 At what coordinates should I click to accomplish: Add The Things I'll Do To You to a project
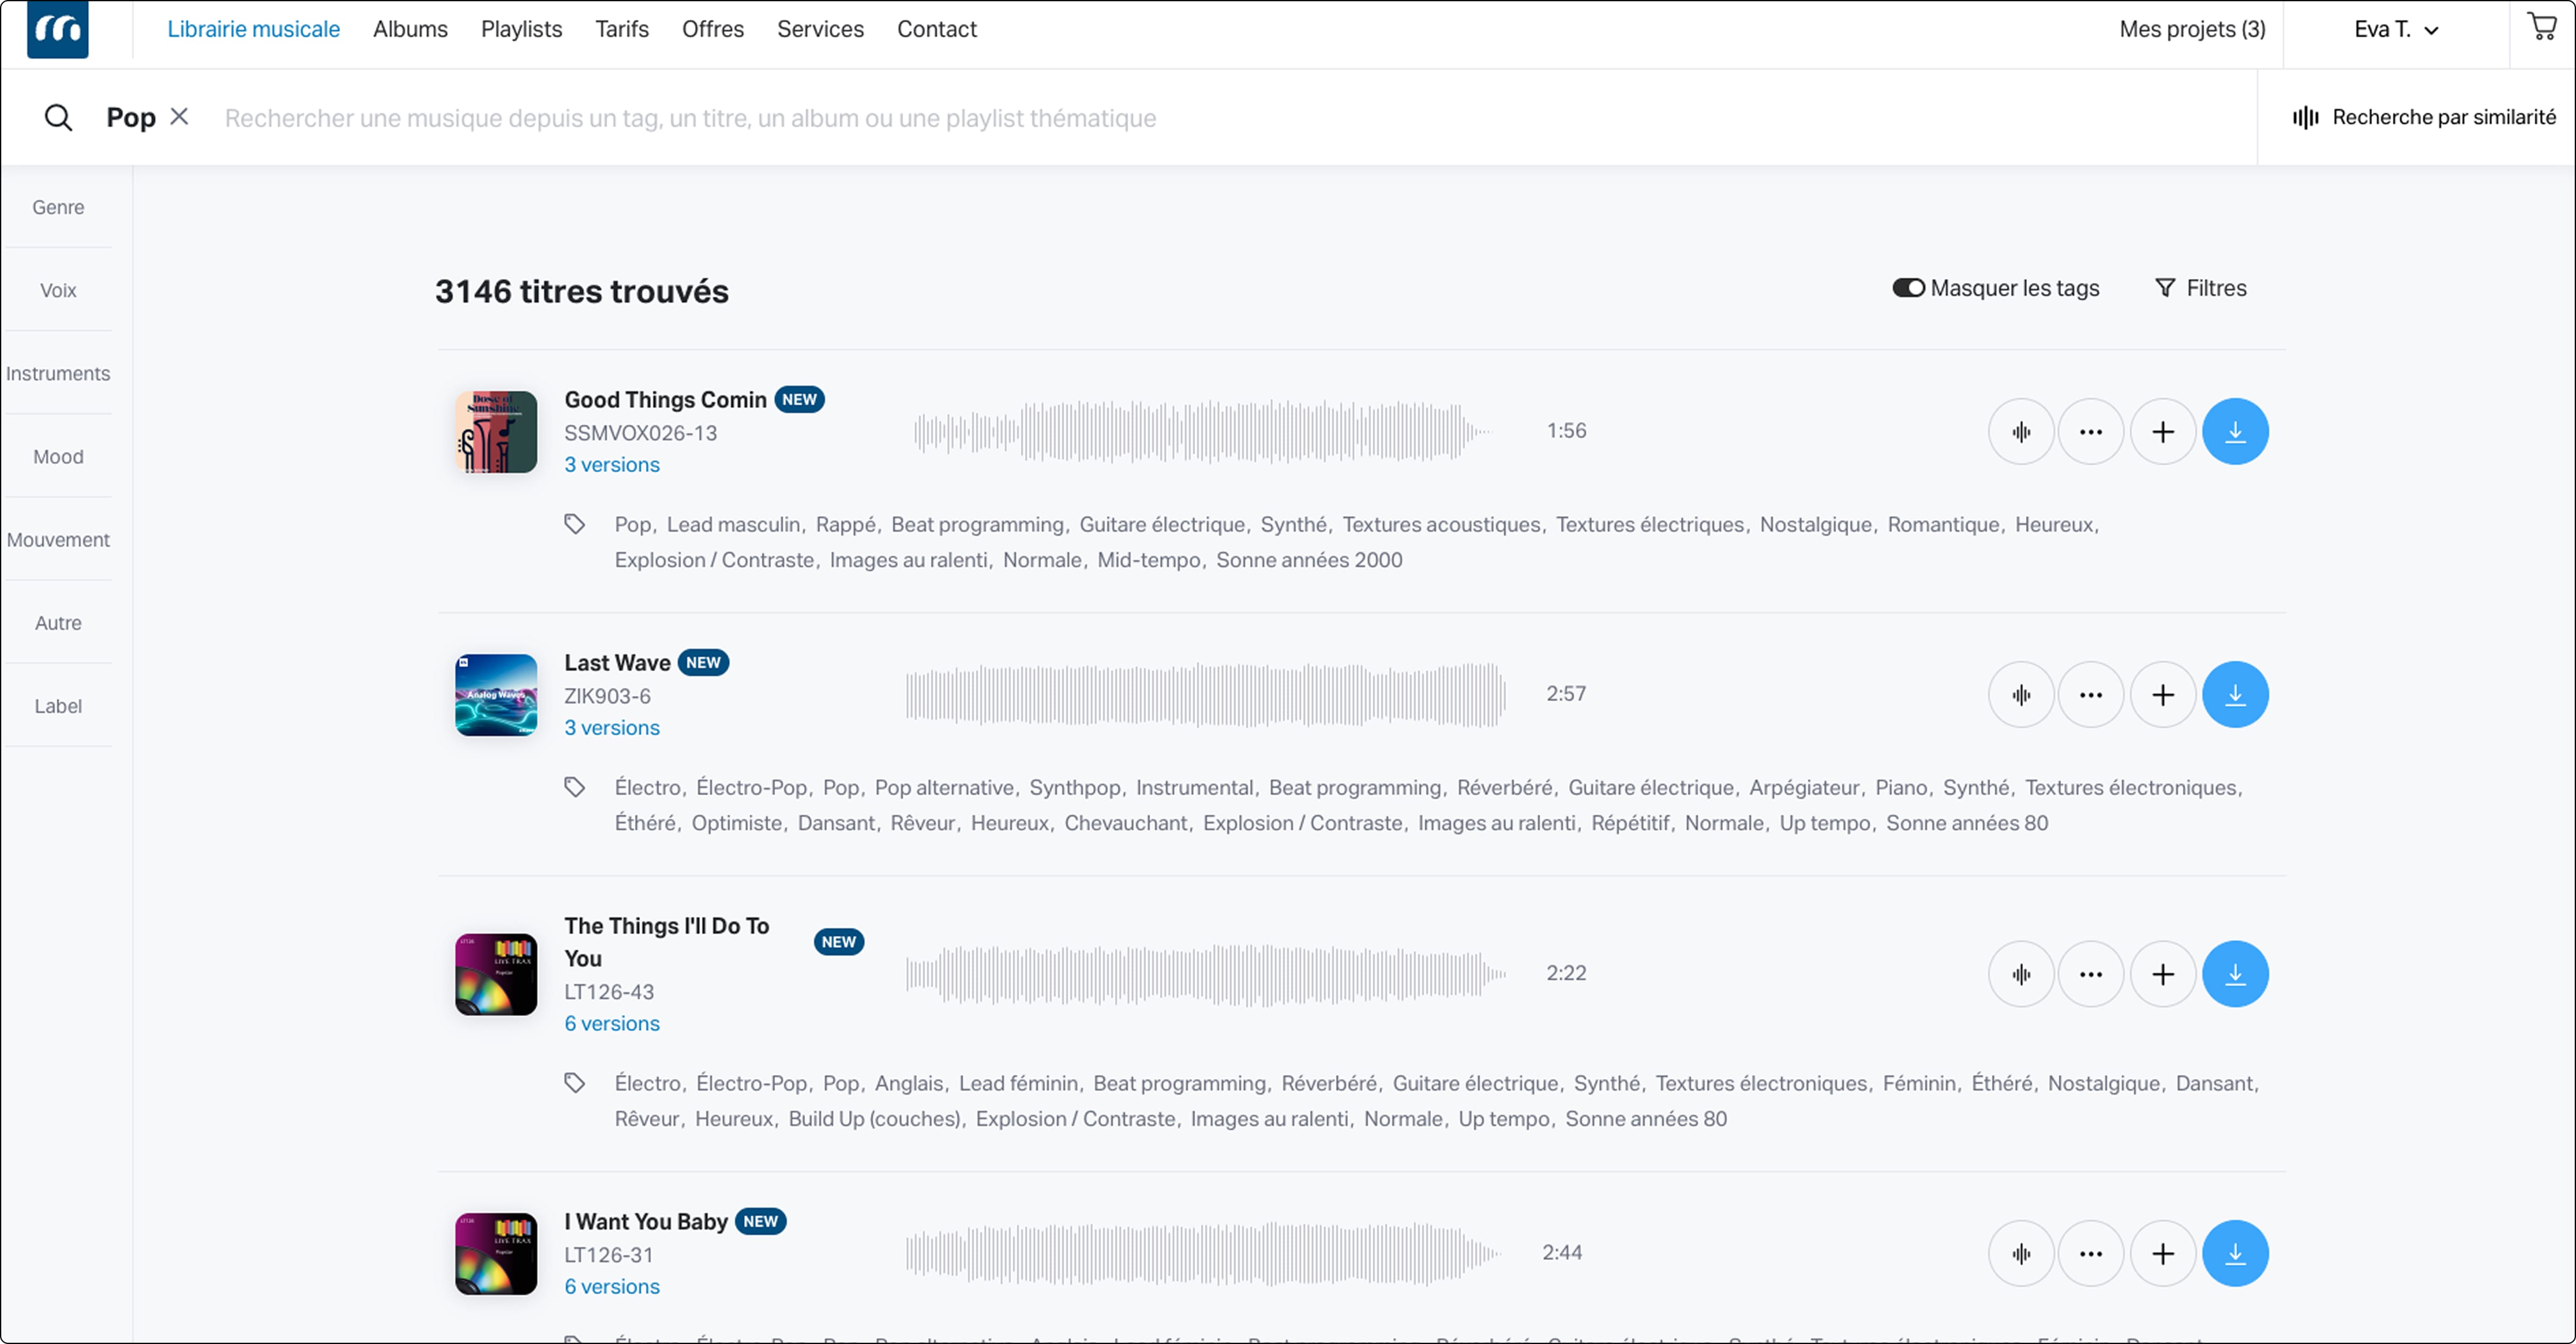tap(2163, 973)
